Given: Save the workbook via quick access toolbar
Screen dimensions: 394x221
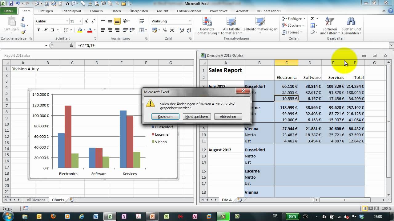Looking at the screenshot, I should (x=11, y=4).
